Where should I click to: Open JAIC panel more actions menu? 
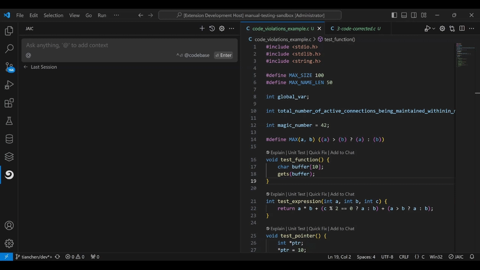[231, 28]
